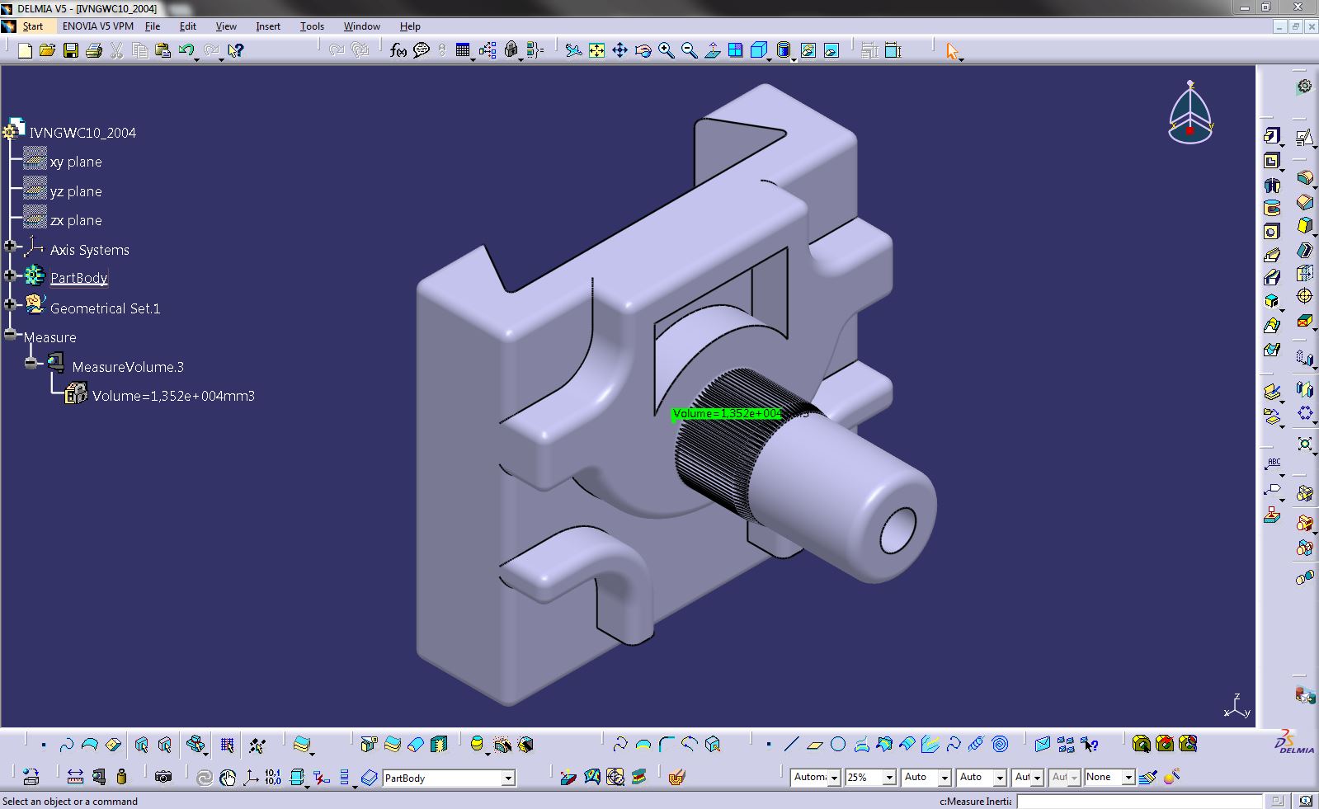Click the Fit All In view icon

click(x=596, y=50)
